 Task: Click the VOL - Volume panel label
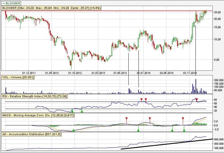coord(18,77)
